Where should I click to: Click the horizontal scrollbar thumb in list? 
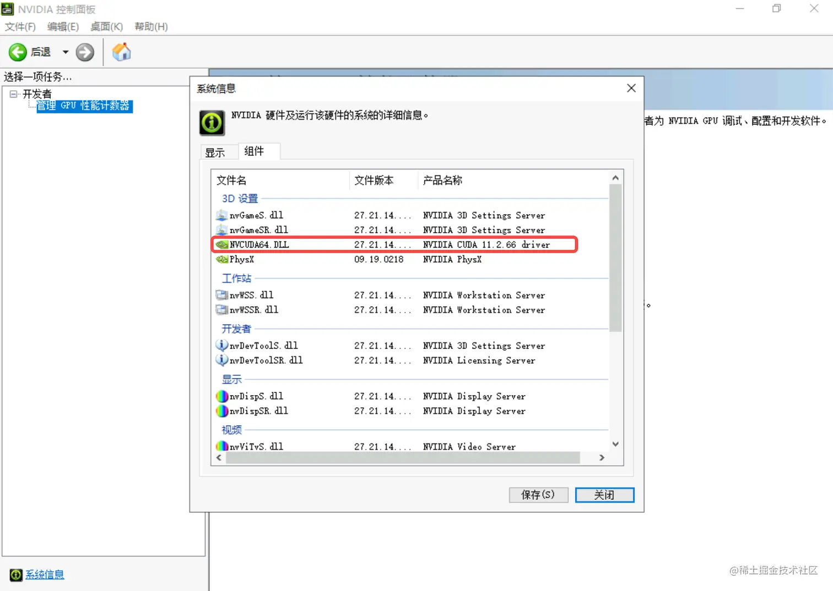[403, 458]
